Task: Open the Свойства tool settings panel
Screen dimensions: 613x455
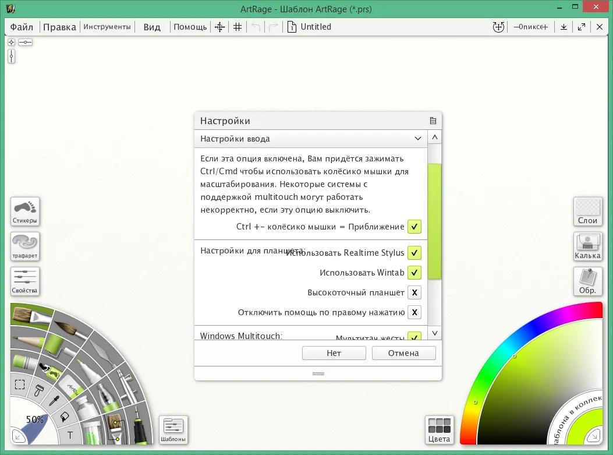Action: [x=25, y=281]
